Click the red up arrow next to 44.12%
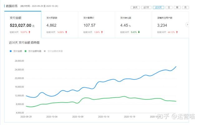200x125 pixels. point(177,32)
